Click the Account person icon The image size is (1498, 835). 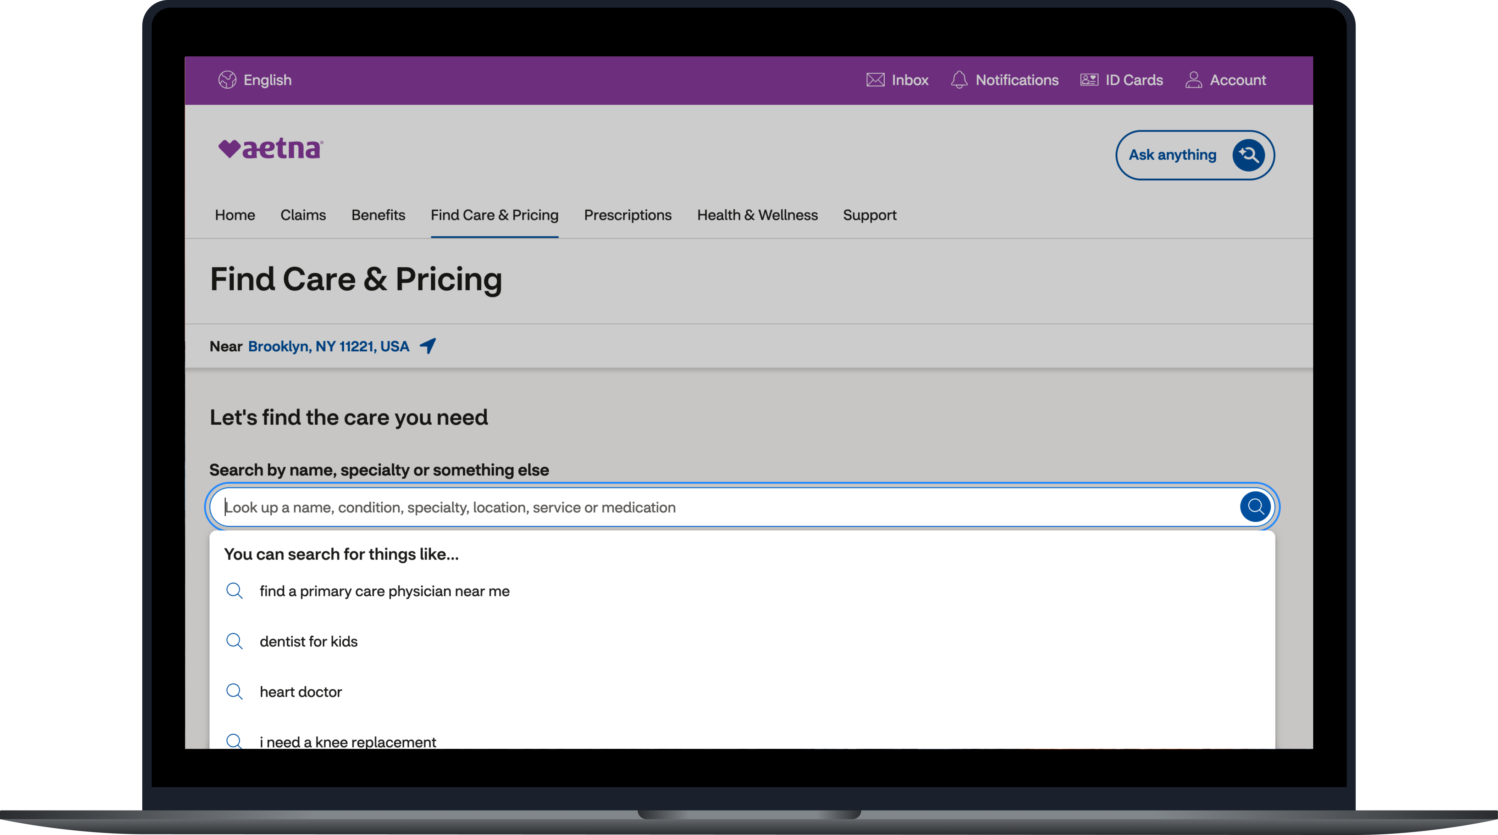coord(1193,80)
